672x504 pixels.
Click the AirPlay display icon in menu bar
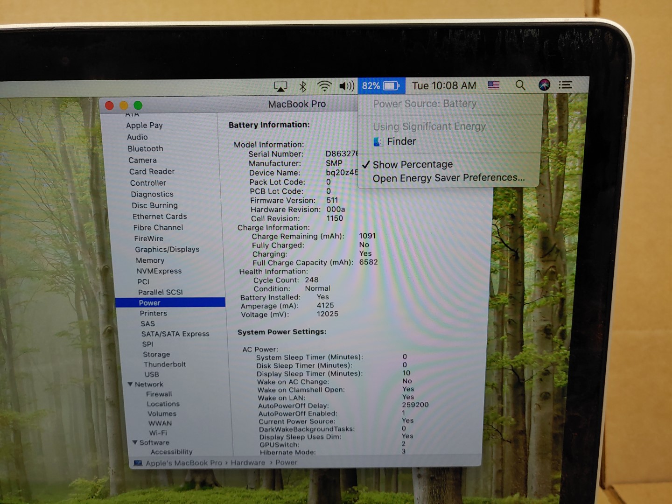[280, 86]
